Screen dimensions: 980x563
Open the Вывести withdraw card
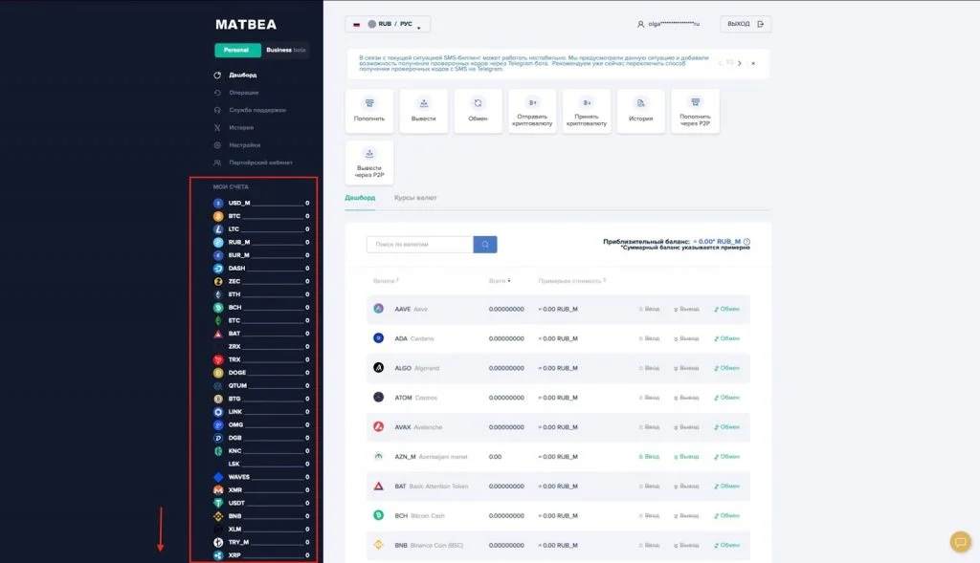click(x=424, y=111)
